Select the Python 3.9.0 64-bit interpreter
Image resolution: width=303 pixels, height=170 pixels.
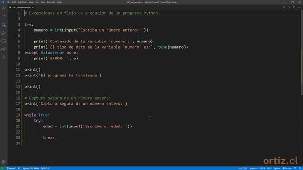[x=31, y=168]
